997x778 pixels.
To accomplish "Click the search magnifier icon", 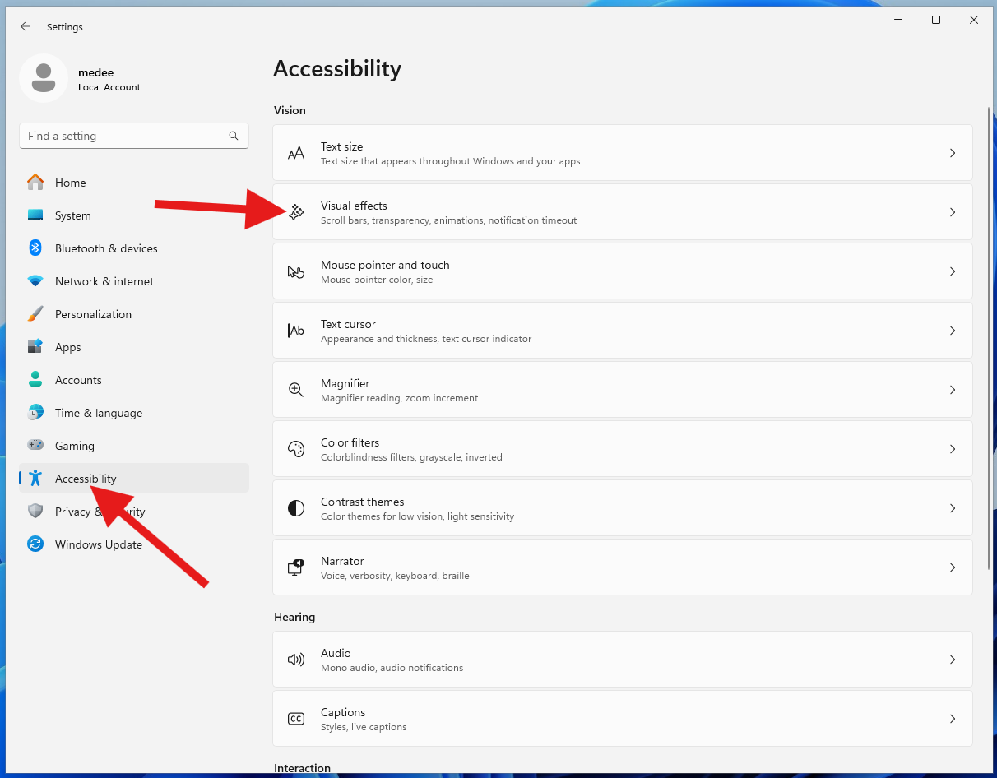I will pyautogui.click(x=234, y=136).
